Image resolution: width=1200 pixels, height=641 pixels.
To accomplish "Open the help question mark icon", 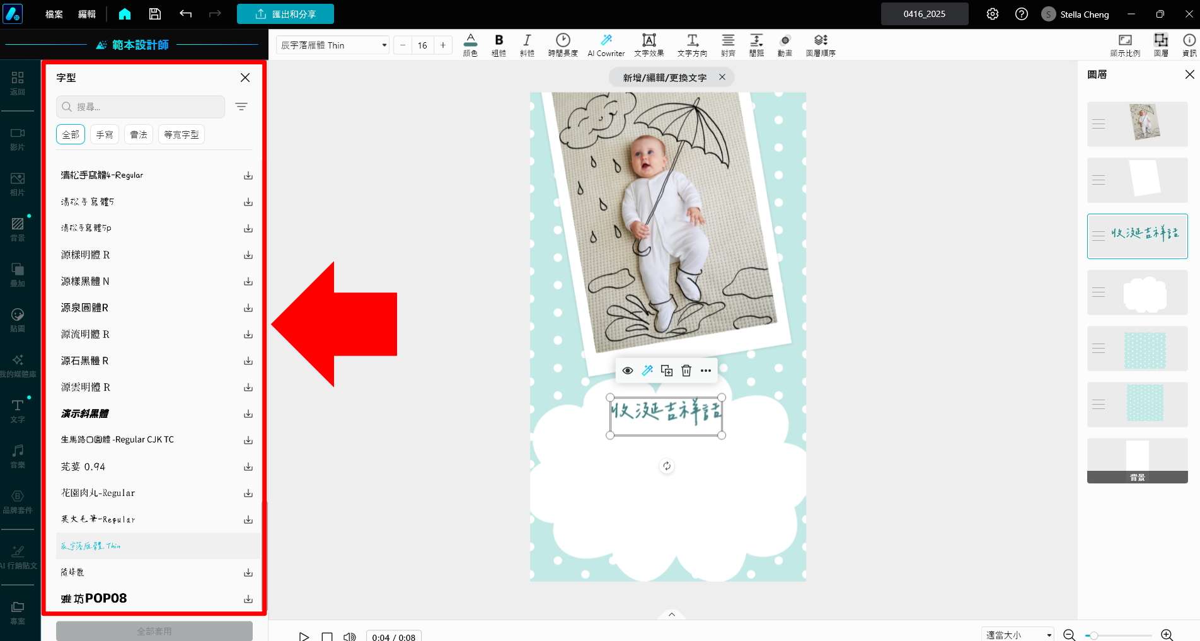I will 1022,14.
